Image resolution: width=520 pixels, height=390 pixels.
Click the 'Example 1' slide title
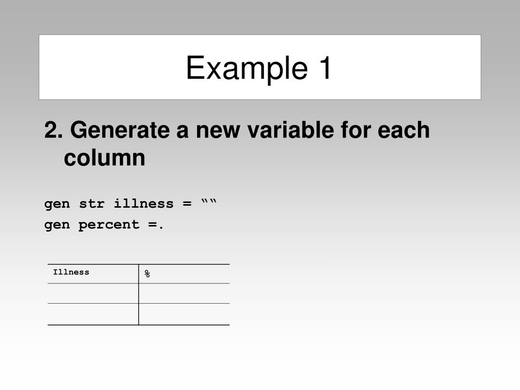point(258,68)
